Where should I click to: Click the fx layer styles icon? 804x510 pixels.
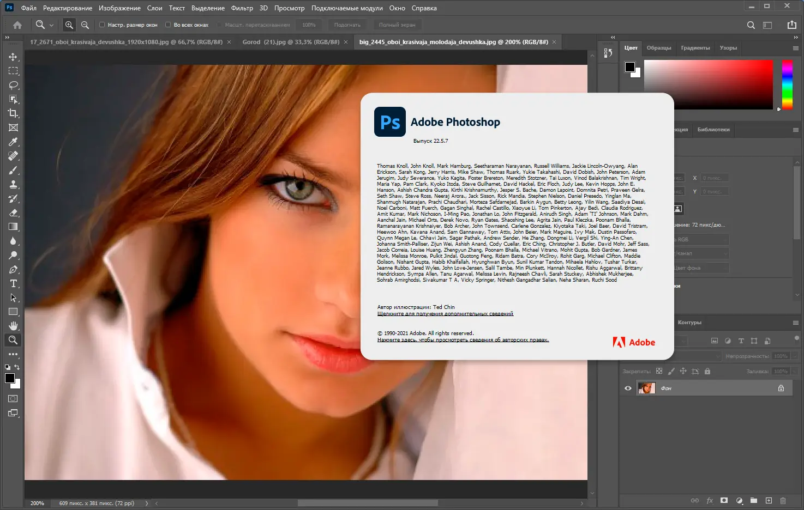710,500
